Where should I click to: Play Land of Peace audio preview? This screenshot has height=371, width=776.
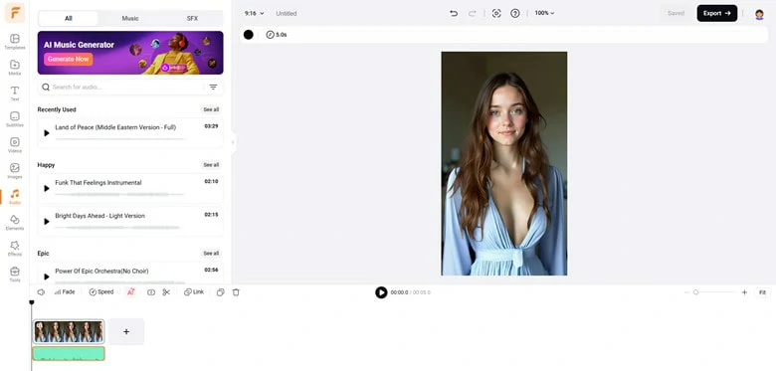(x=47, y=133)
